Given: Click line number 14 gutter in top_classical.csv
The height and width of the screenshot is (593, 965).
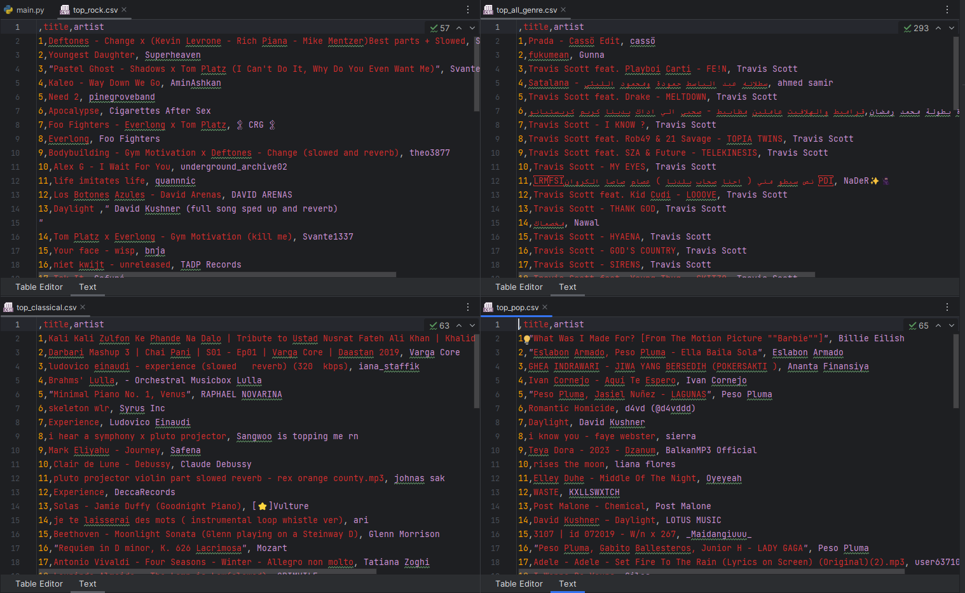Looking at the screenshot, I should click(15, 507).
